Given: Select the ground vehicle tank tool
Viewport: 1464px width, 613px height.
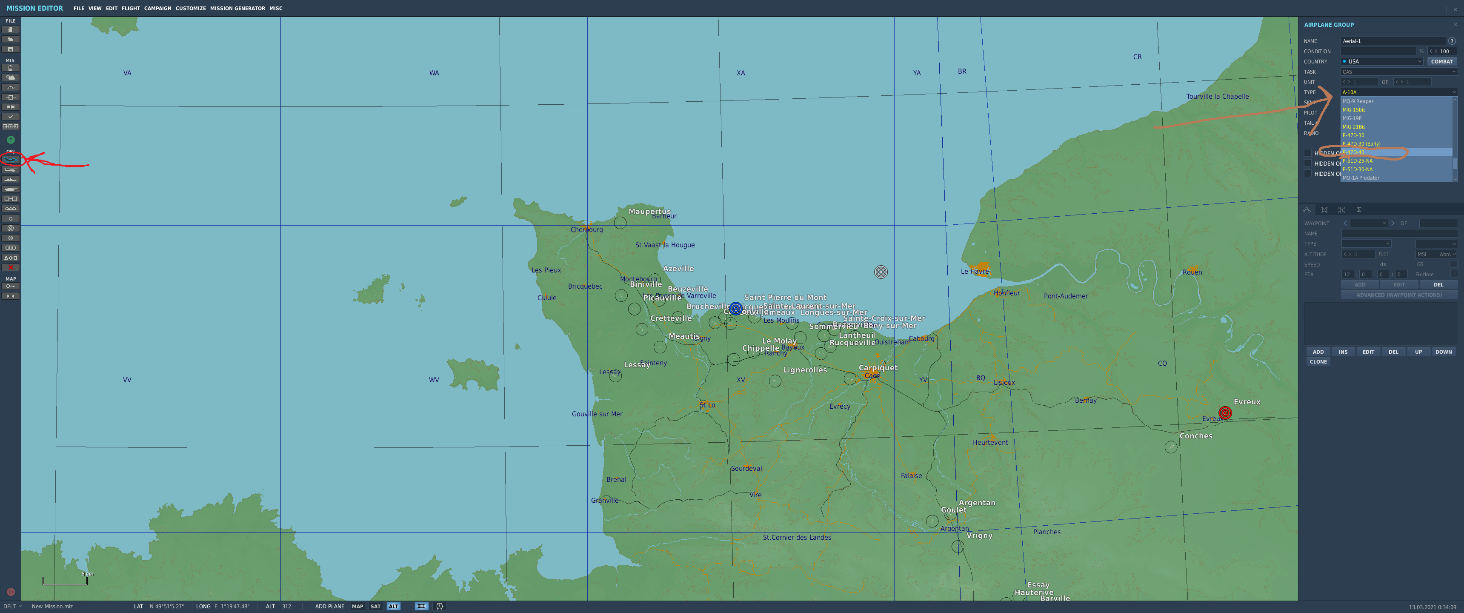Looking at the screenshot, I should click(x=10, y=189).
